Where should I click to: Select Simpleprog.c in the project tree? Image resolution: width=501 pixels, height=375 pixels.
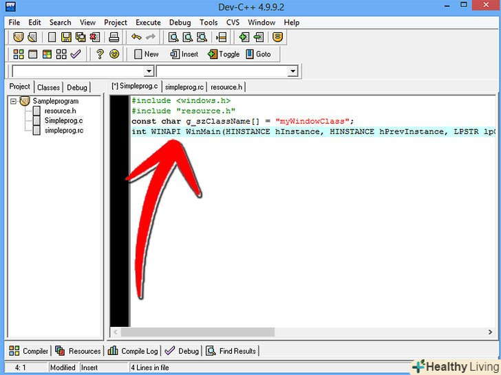[x=63, y=121]
